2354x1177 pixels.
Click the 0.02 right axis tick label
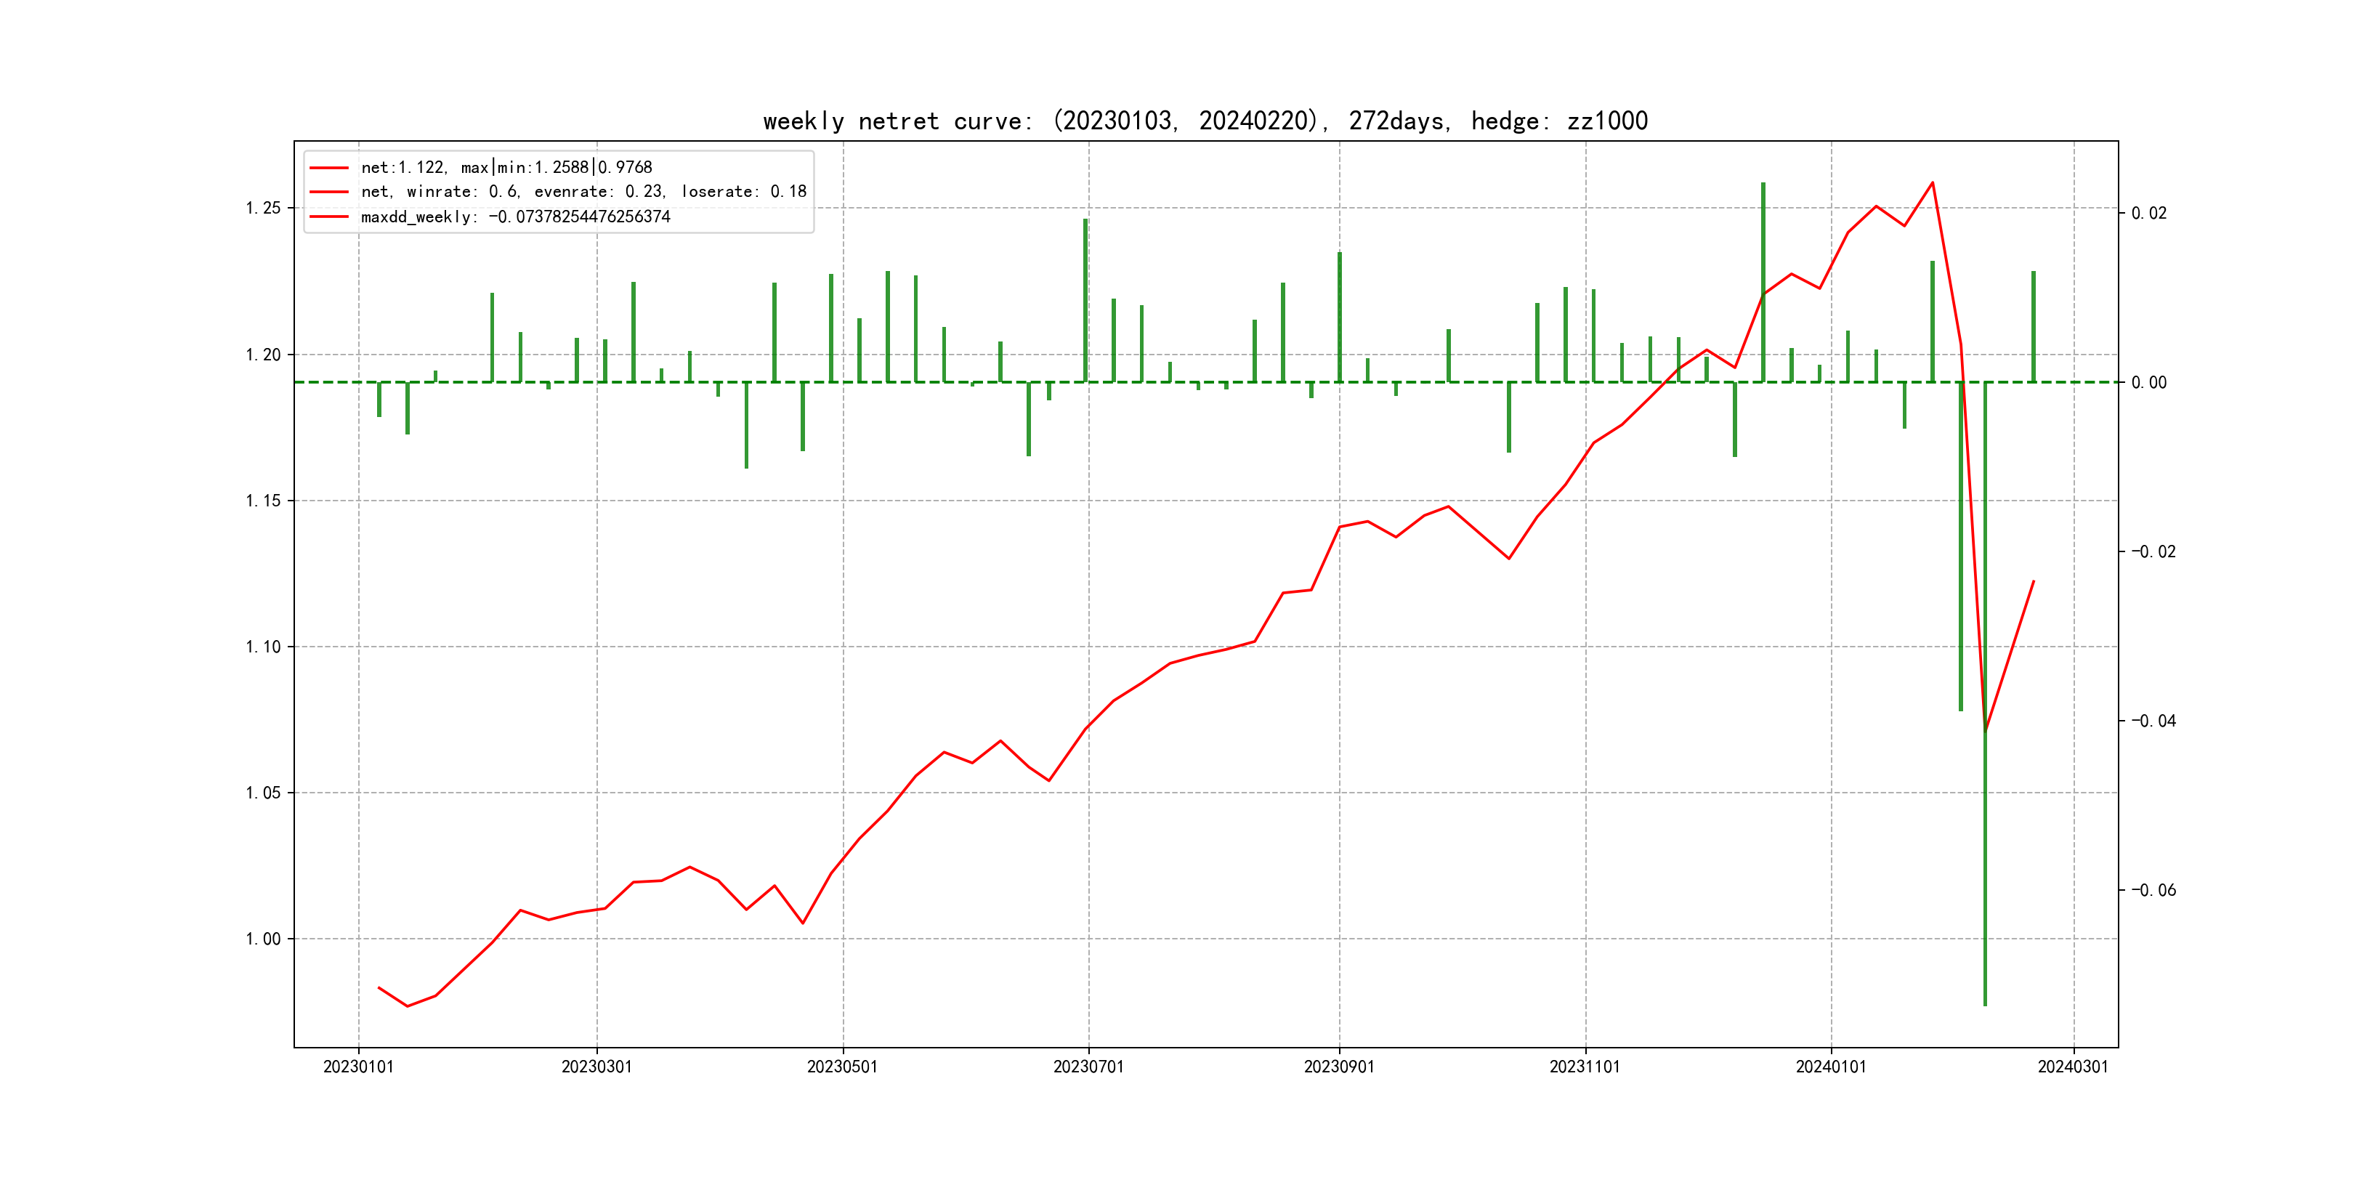coord(2148,213)
